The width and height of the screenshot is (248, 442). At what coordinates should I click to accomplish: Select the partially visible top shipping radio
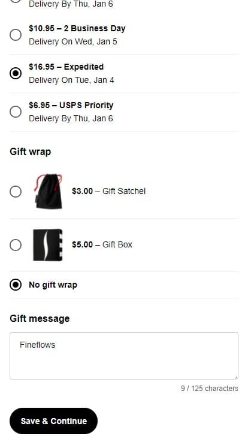[16, 1]
